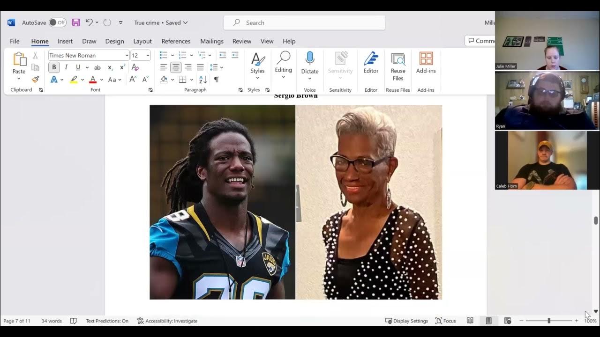The width and height of the screenshot is (600, 337).
Task: Toggle strikethrough formatting
Action: (x=97, y=67)
